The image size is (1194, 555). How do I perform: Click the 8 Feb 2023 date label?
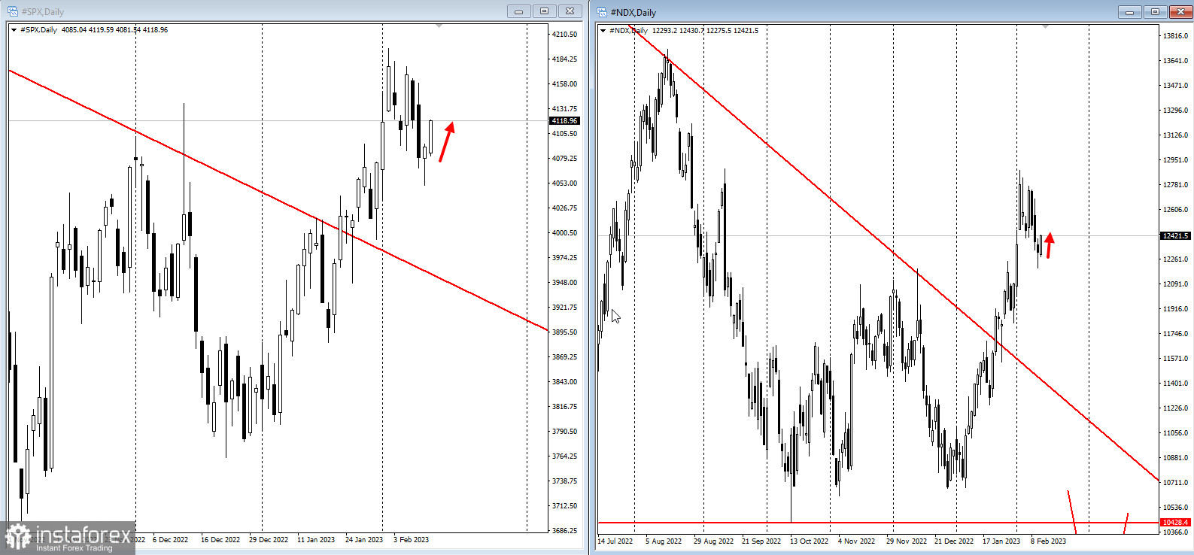[1048, 541]
